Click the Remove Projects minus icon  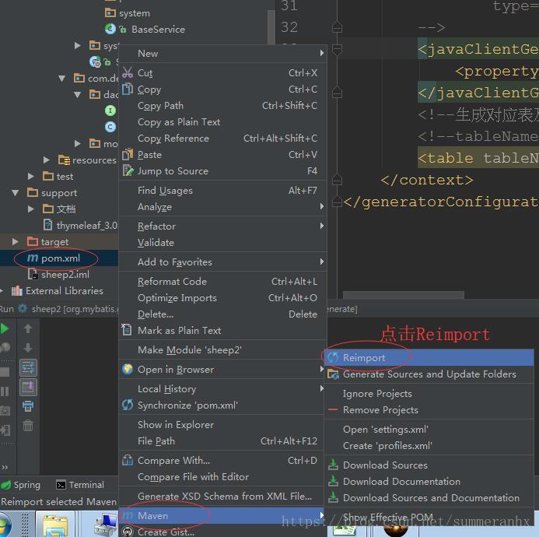coord(333,409)
